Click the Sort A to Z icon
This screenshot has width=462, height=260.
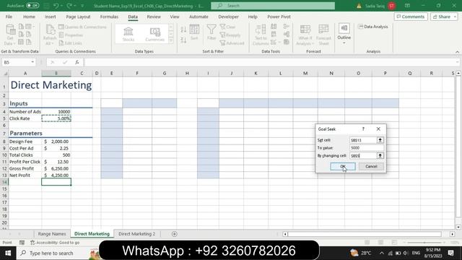[x=183, y=30]
